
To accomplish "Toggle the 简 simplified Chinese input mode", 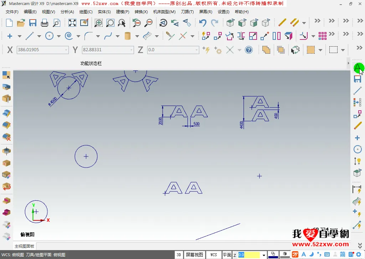I will 343,254.
